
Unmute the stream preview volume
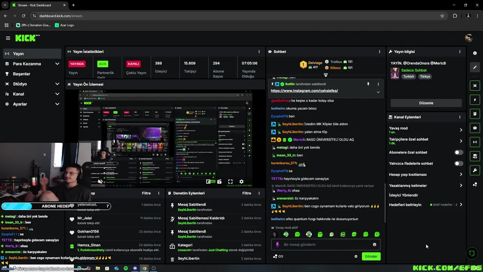pyautogui.click(x=100, y=182)
